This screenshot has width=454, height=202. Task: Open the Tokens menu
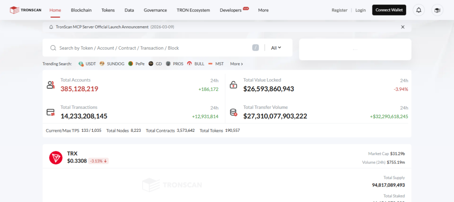click(x=108, y=10)
